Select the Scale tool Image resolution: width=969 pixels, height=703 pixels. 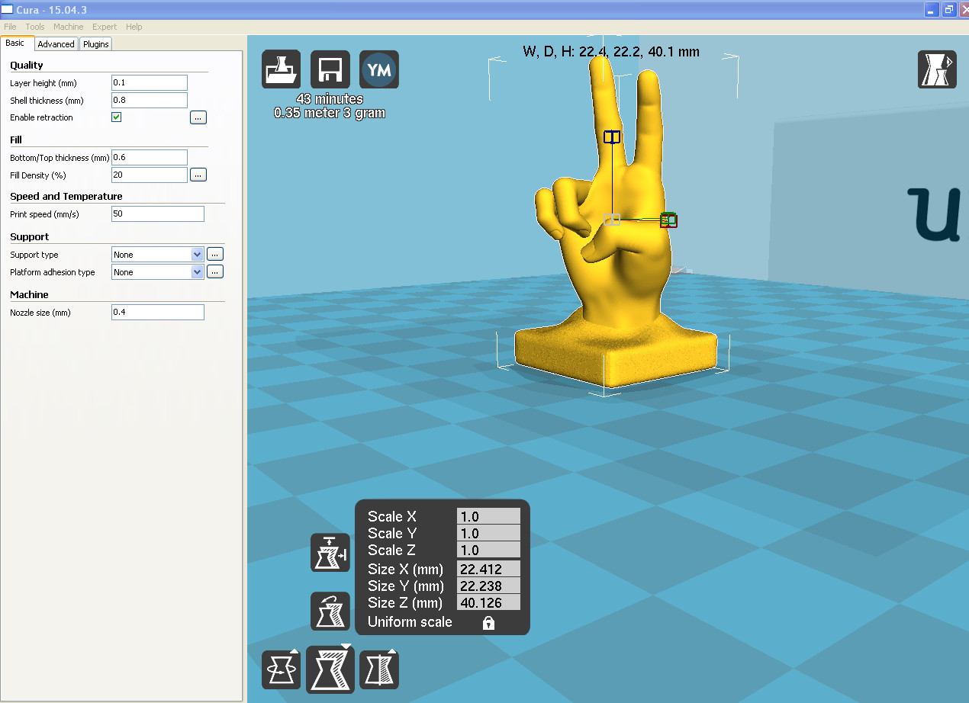coord(330,669)
